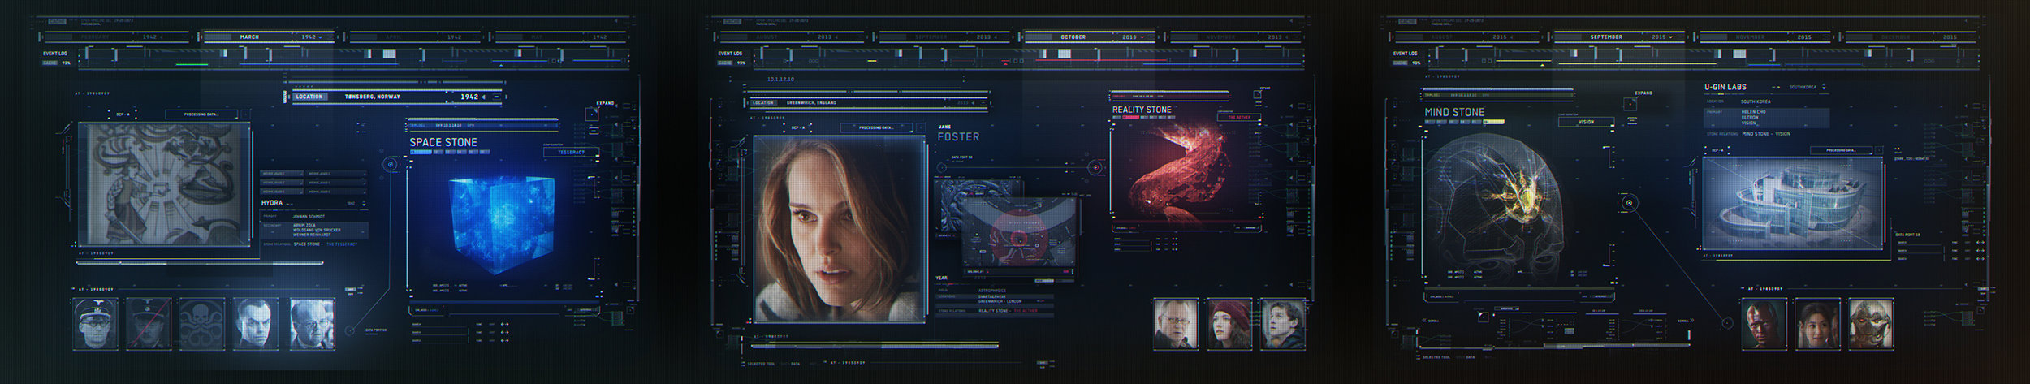Click the VISION configuration button
The width and height of the screenshot is (2030, 384).
pos(1586,123)
